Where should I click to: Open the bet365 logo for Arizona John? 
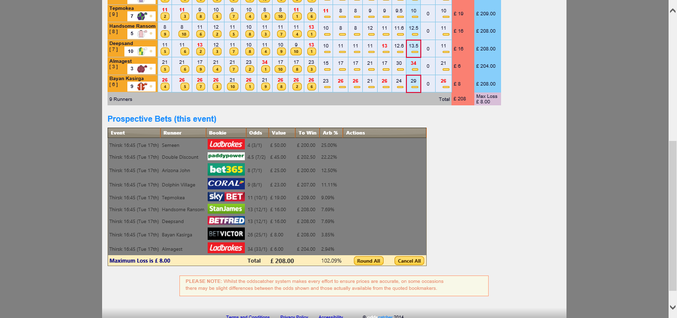[226, 170]
